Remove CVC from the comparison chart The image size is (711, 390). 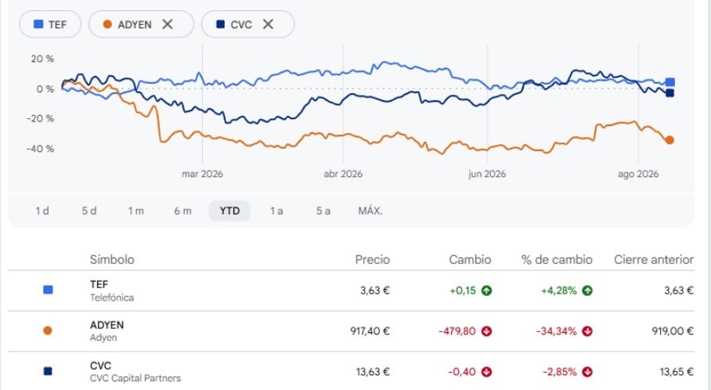[268, 24]
